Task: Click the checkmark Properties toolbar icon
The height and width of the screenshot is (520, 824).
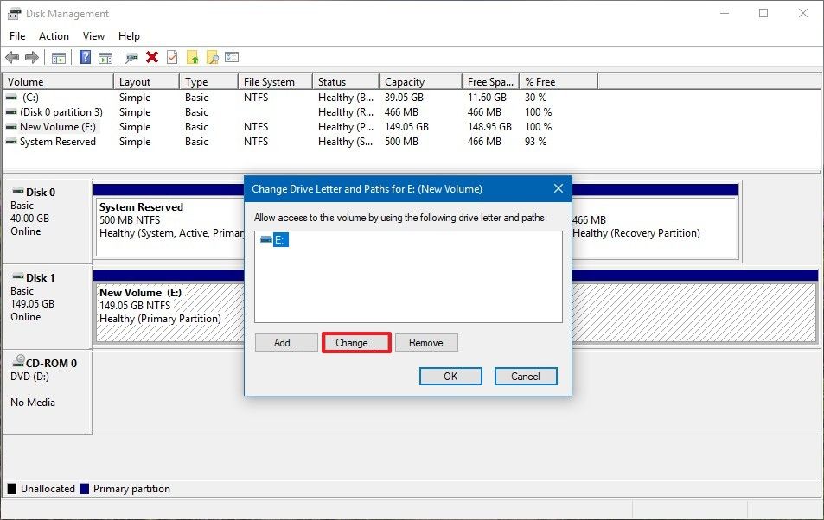Action: pos(172,57)
